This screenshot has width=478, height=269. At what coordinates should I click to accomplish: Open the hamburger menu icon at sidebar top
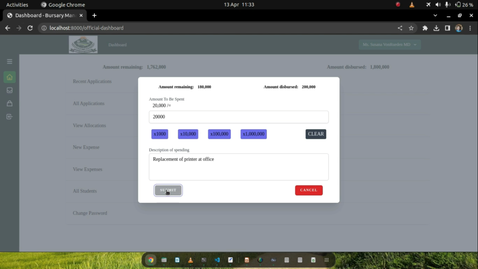coord(9,61)
